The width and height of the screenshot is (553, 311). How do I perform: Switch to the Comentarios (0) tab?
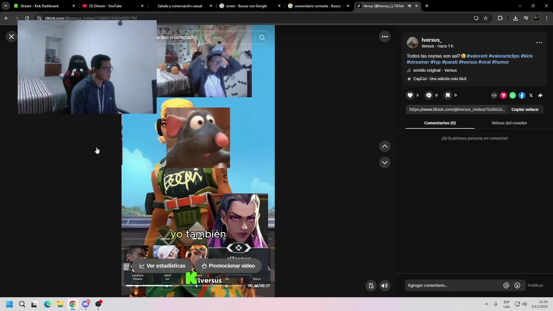point(440,123)
